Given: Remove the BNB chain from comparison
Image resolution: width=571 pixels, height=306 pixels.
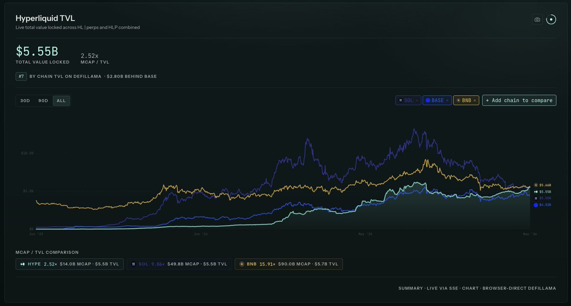Looking at the screenshot, I should click(x=474, y=100).
